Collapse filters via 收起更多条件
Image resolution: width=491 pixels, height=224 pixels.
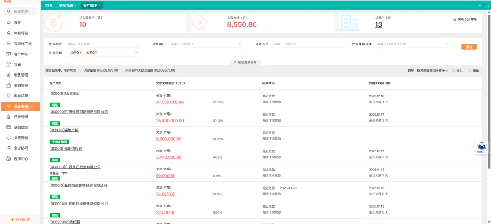tap(245, 63)
